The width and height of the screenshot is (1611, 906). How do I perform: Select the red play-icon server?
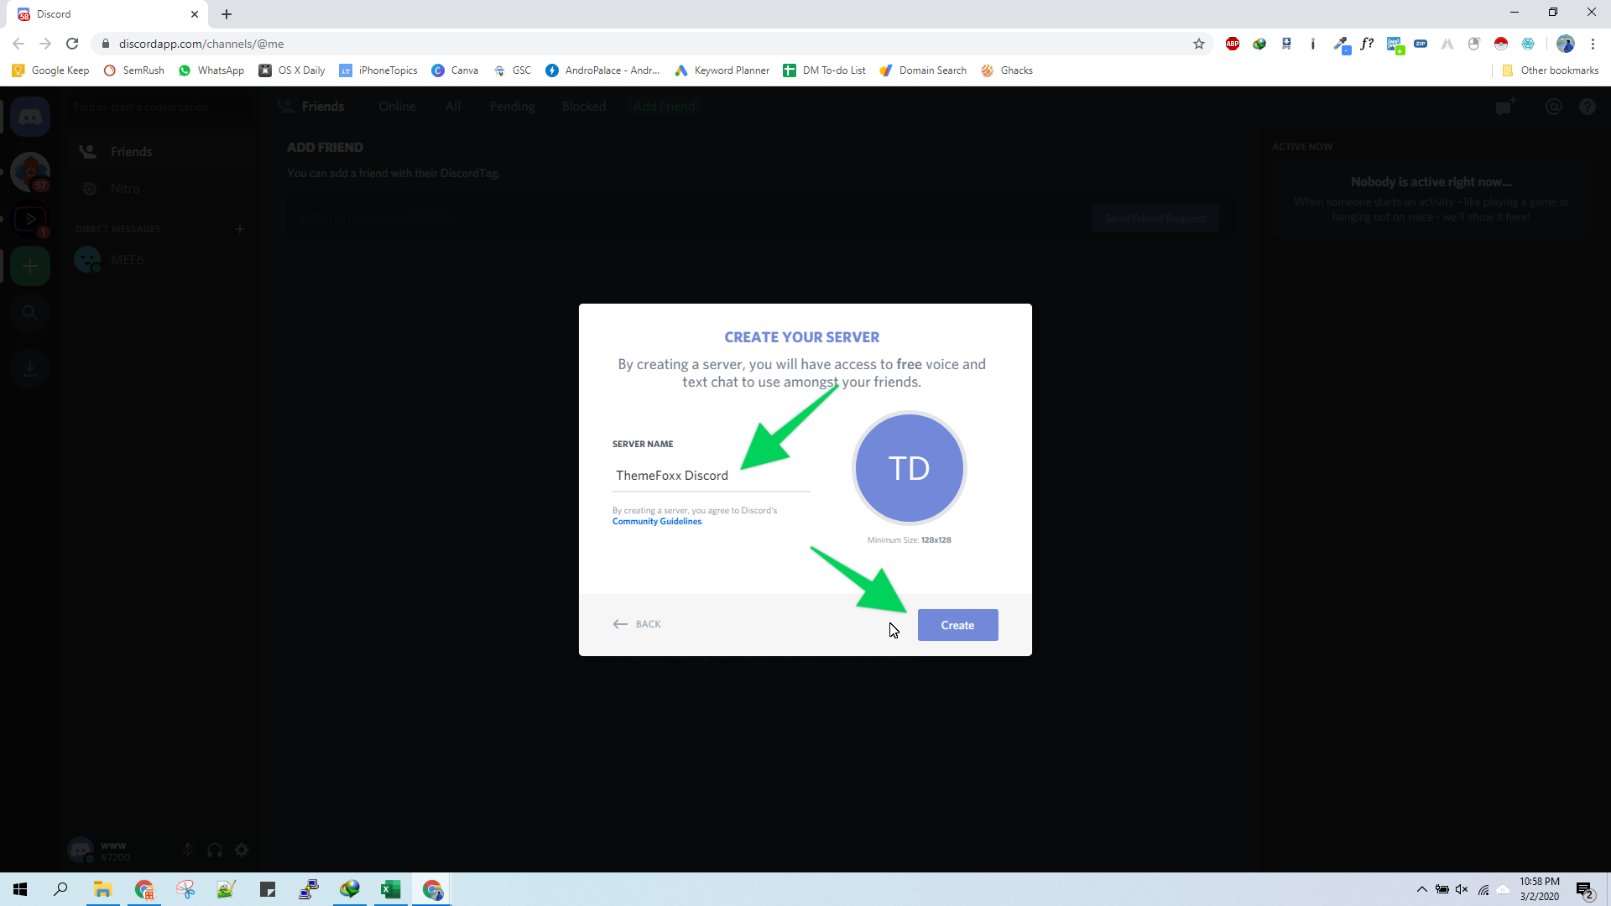coord(30,220)
